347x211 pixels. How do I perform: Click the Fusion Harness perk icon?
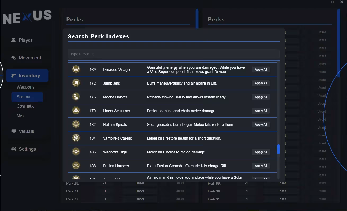click(x=76, y=166)
